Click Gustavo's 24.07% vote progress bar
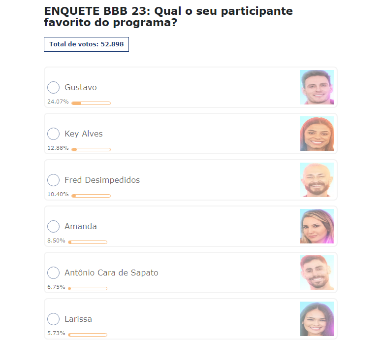This screenshot has width=382, height=343. [x=91, y=103]
